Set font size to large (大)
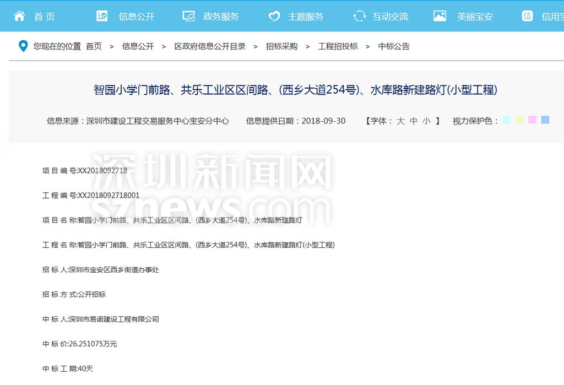 coord(400,121)
